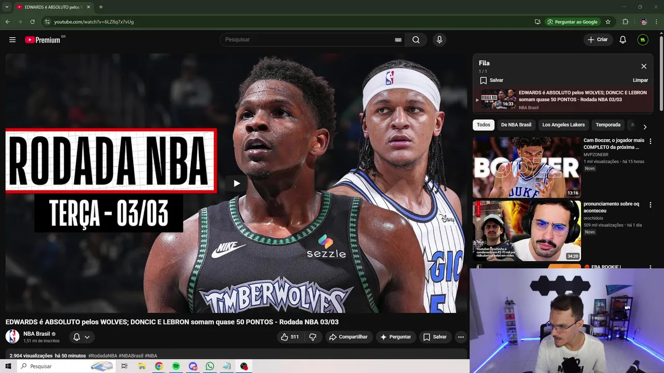Bookmark this page with star icon

pyautogui.click(x=608, y=22)
